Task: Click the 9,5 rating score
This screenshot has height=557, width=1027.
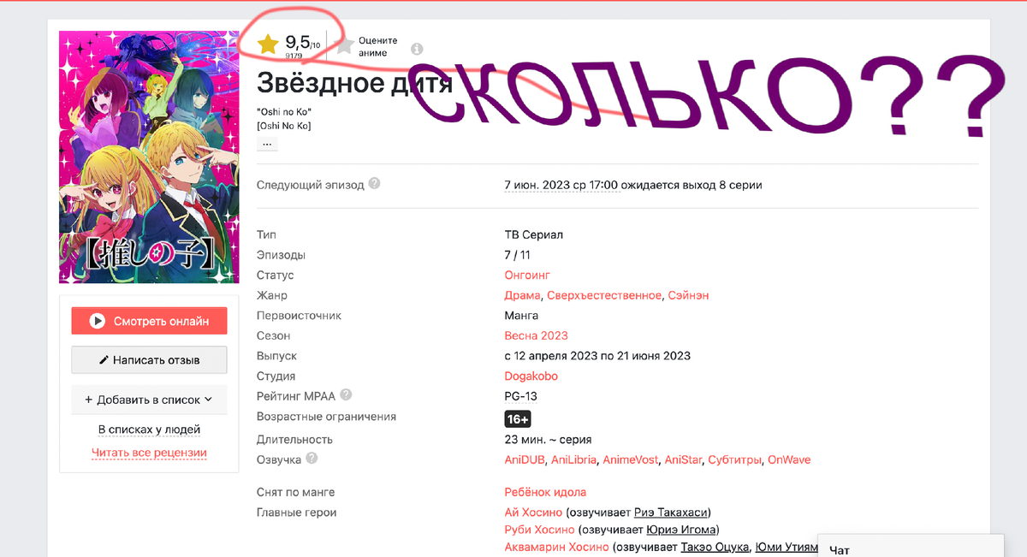Action: click(297, 42)
